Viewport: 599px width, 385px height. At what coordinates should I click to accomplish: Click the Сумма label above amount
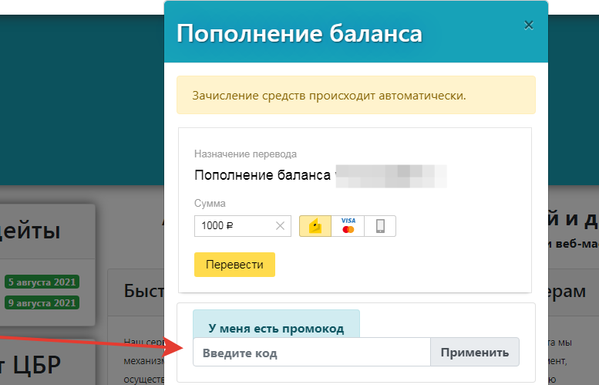210,204
